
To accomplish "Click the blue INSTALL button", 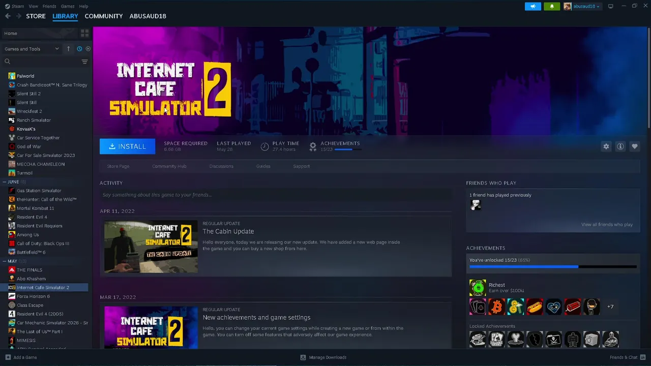I will pyautogui.click(x=127, y=146).
